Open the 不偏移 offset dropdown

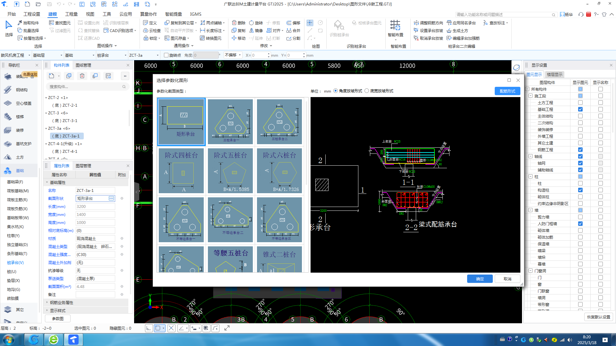pos(233,55)
